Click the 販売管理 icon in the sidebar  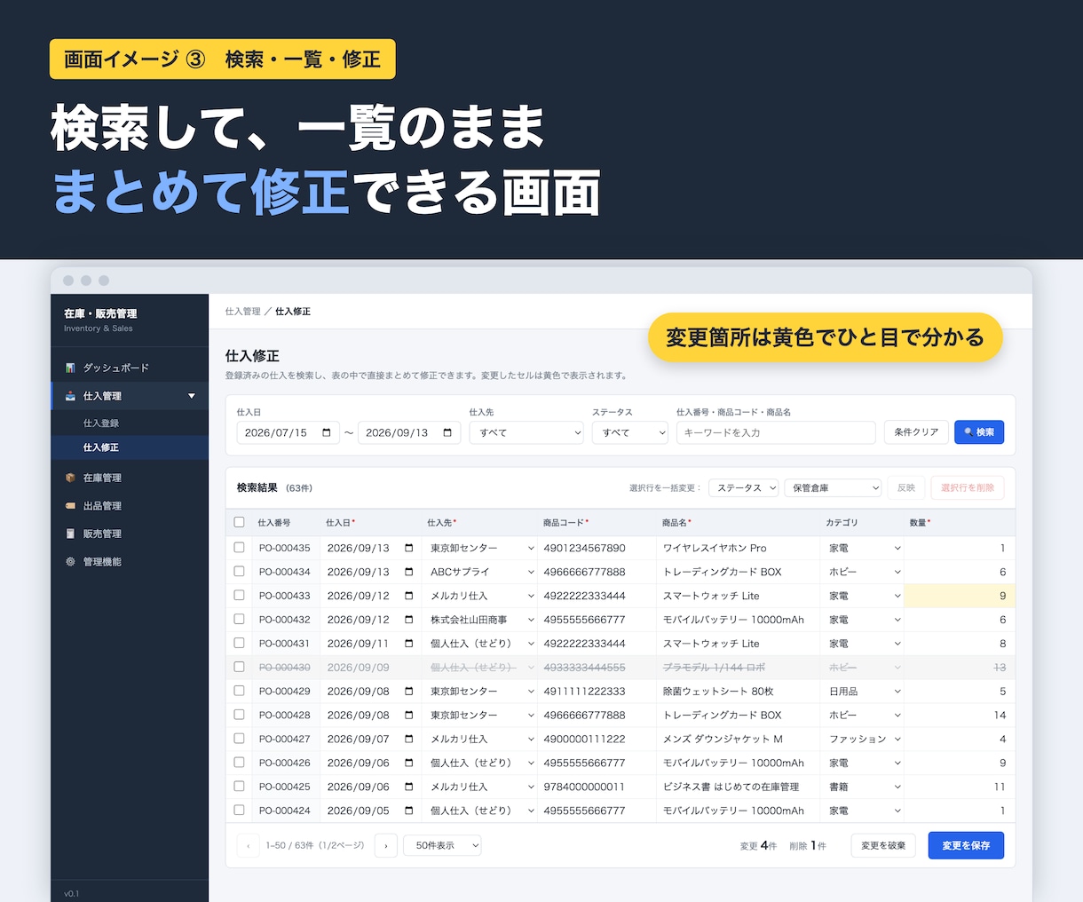point(70,534)
